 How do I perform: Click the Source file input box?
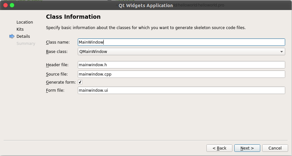181,74
